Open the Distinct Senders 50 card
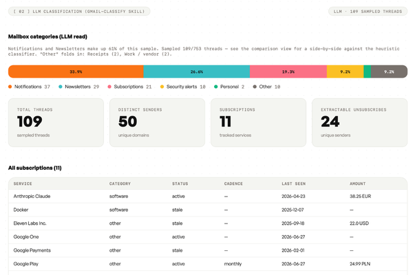The height and width of the screenshot is (275, 413). (157, 122)
